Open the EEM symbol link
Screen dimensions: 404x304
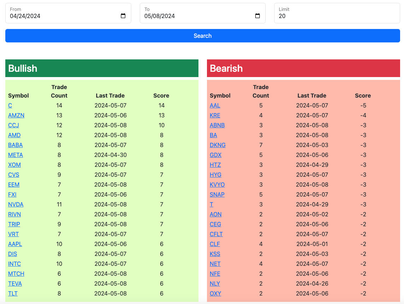click(14, 185)
